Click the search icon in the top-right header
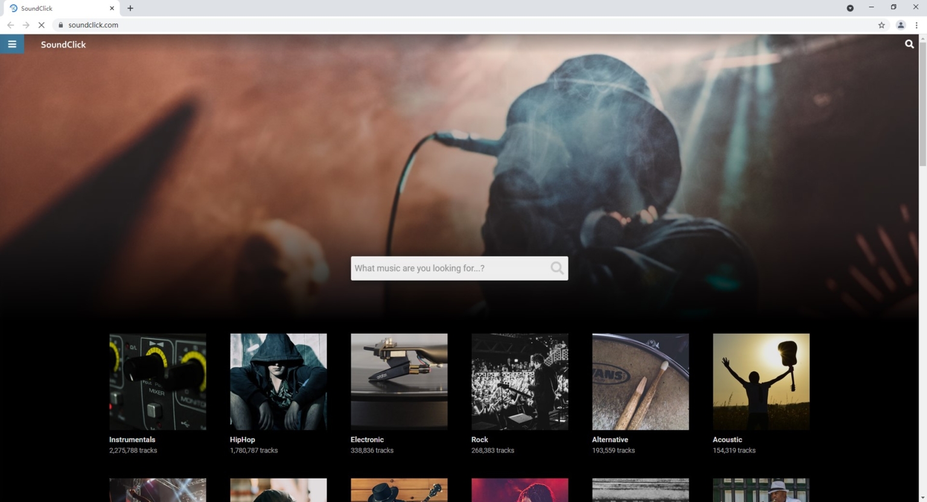 pyautogui.click(x=909, y=44)
